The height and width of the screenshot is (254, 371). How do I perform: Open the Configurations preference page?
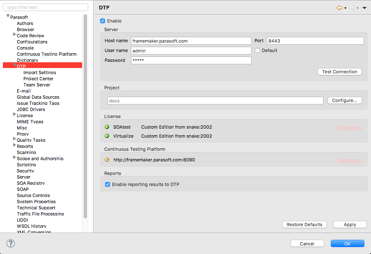coord(32,42)
